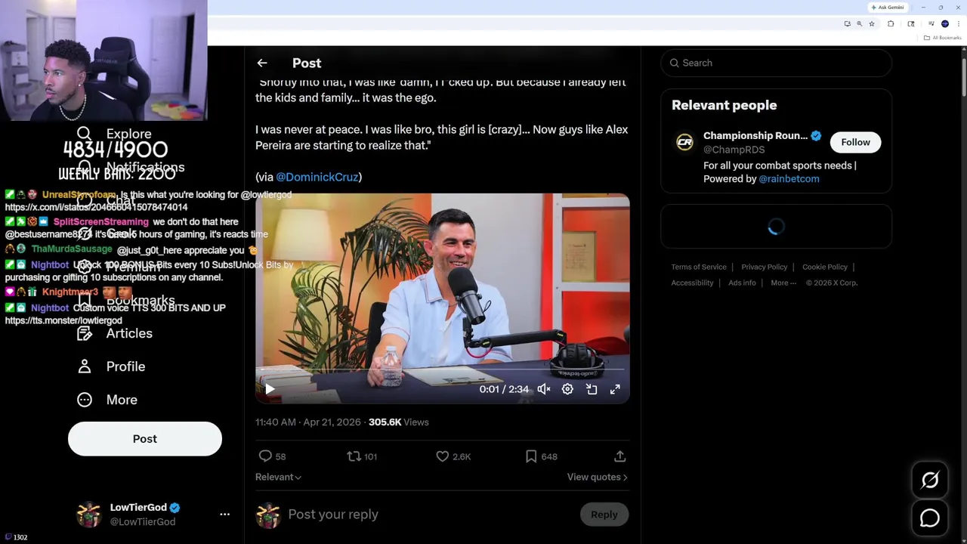Click the Ask Gemini button
Viewport: 967px width, 544px height.
888,8
